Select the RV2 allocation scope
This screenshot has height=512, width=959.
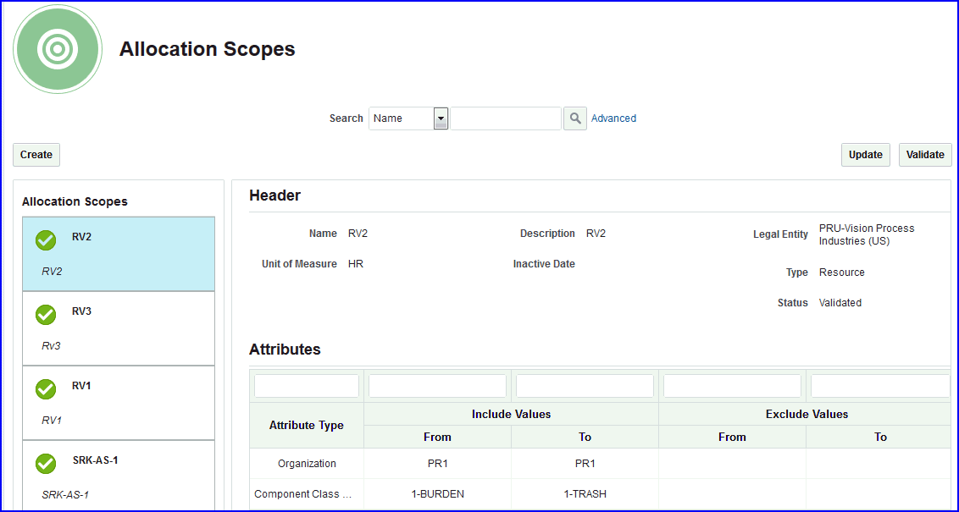coord(119,254)
